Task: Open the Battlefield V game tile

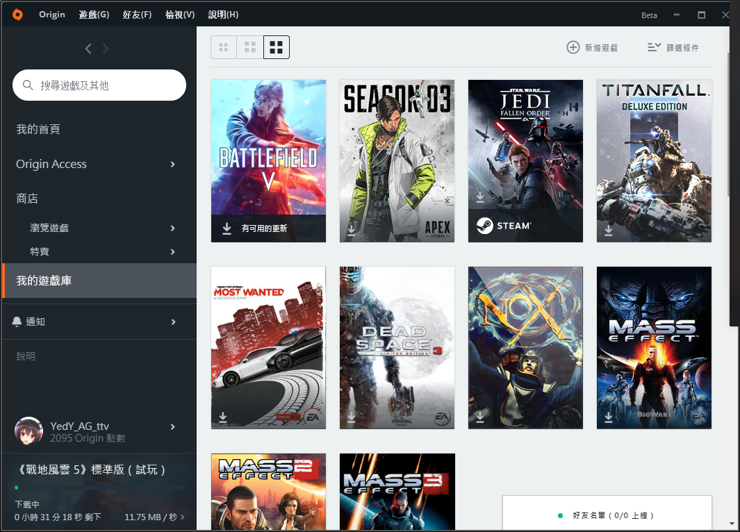Action: [268, 161]
